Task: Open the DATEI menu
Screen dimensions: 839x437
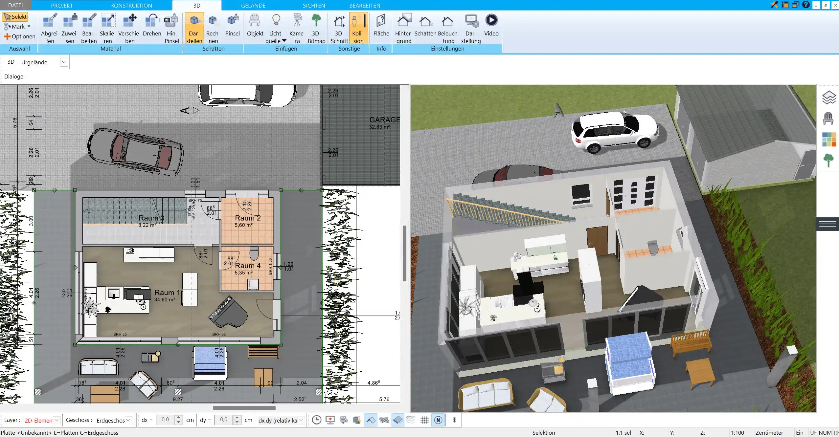Action: (x=15, y=5)
